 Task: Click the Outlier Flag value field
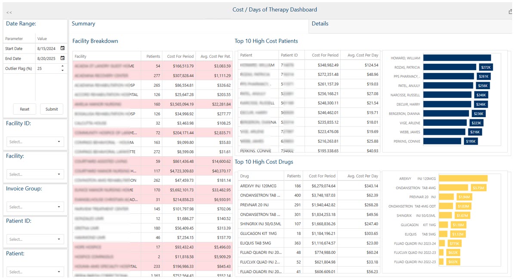(47, 68)
